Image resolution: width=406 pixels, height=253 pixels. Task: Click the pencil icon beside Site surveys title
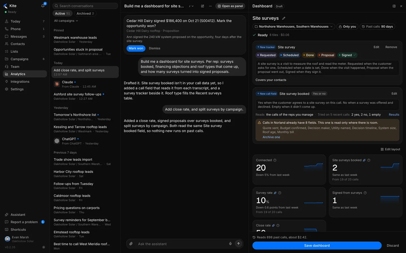[284, 18]
